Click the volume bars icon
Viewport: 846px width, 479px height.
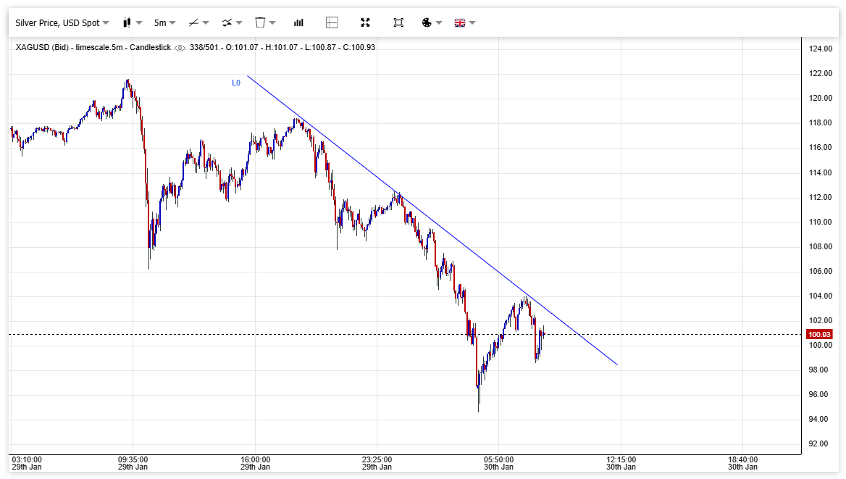click(x=298, y=22)
